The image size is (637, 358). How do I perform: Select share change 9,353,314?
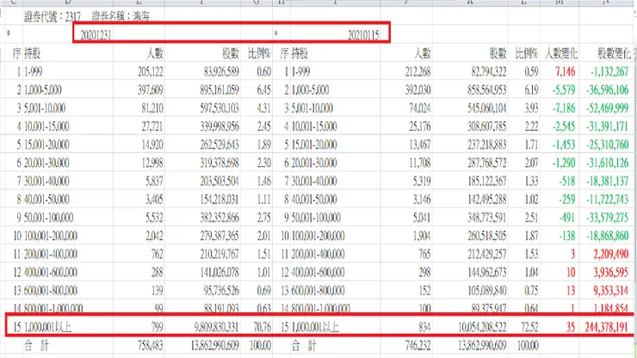pos(611,291)
